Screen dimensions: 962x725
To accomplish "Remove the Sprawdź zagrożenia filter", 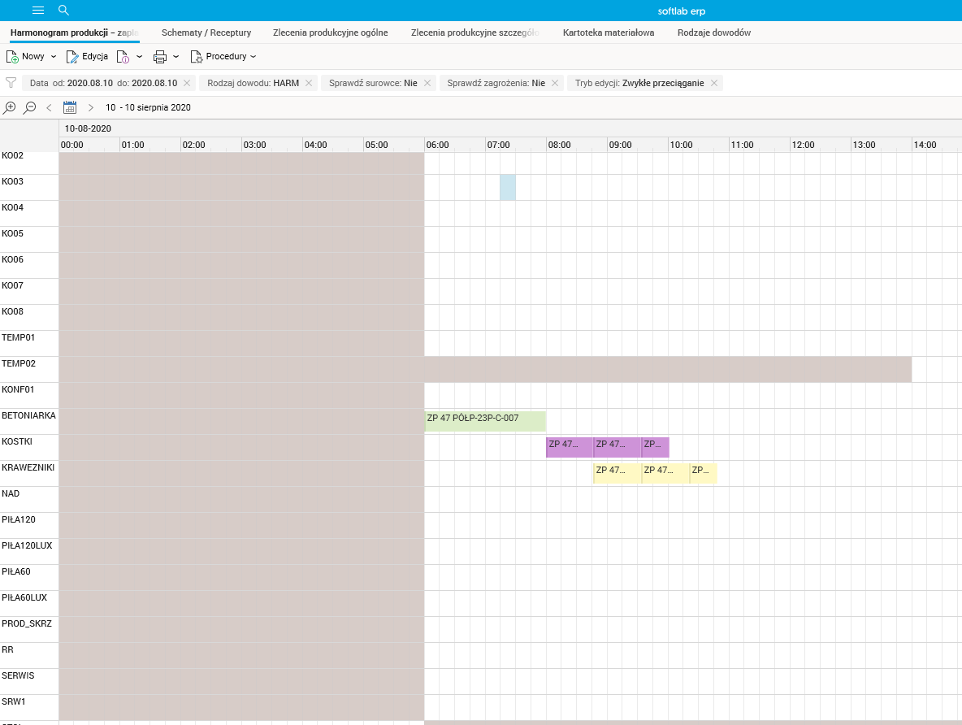I will [x=555, y=83].
